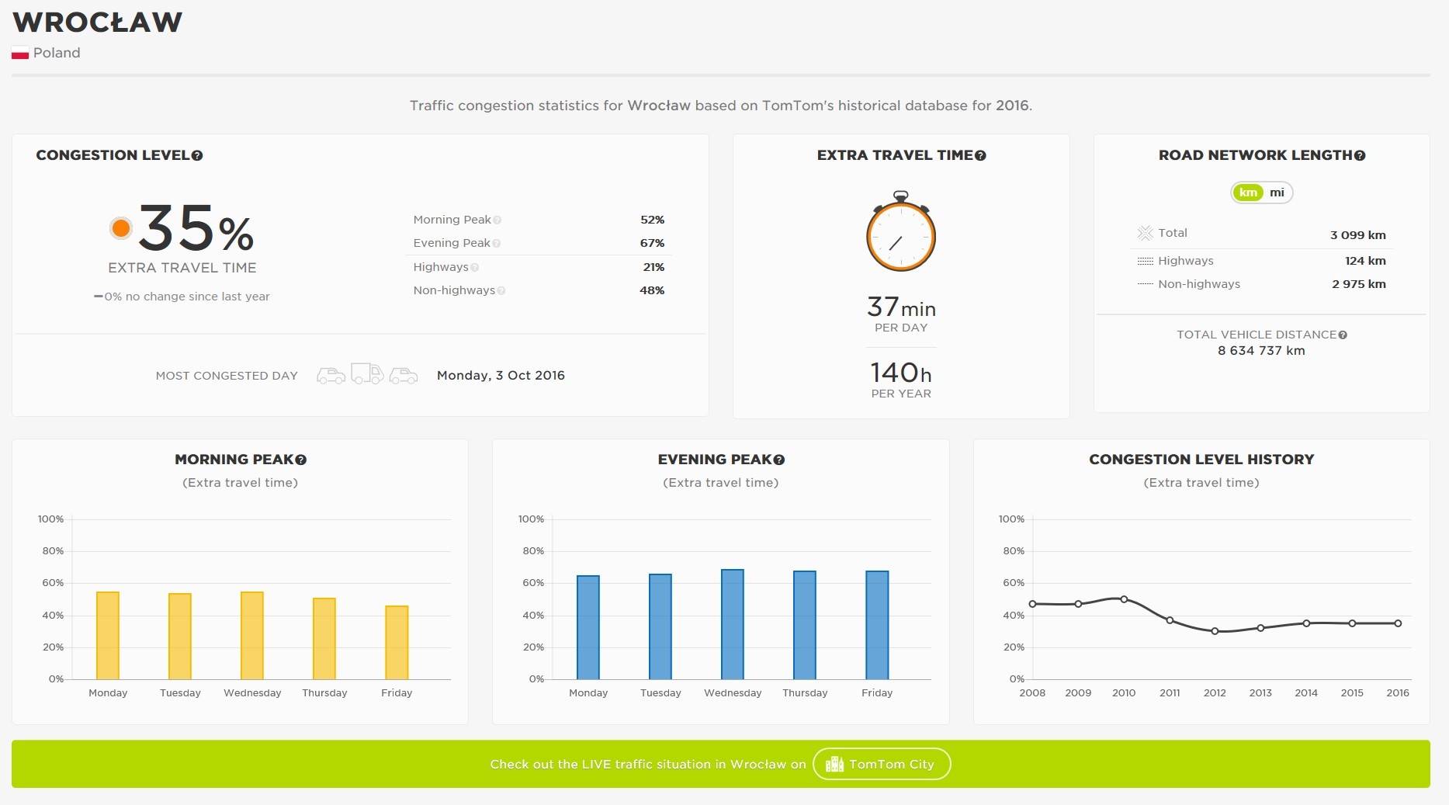Switch road length units to mi

pyautogui.click(x=1277, y=193)
